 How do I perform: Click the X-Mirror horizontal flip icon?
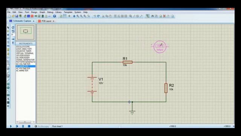13,39
